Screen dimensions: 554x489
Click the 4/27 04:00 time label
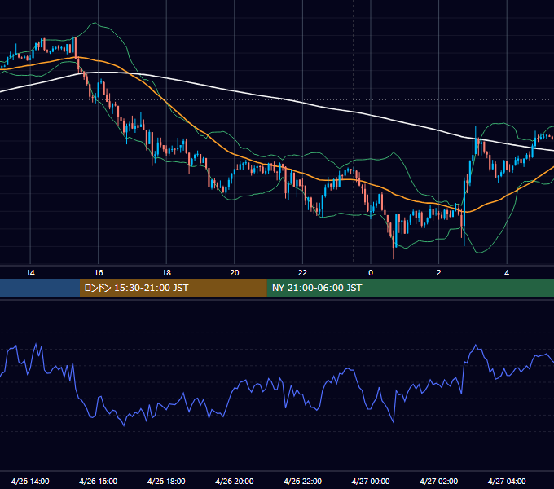[507, 481]
